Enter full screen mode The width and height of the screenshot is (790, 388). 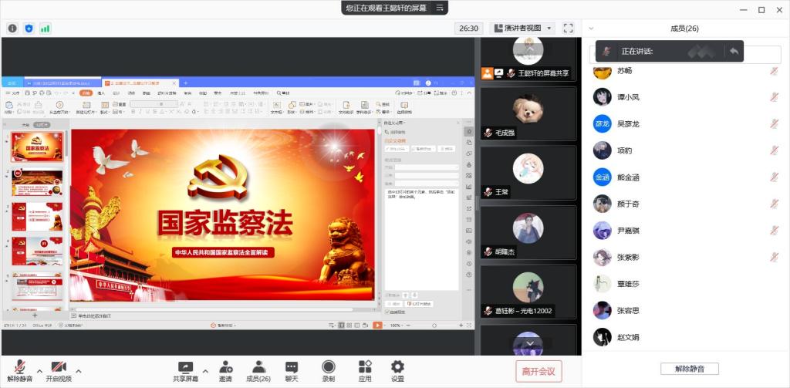[x=568, y=28]
